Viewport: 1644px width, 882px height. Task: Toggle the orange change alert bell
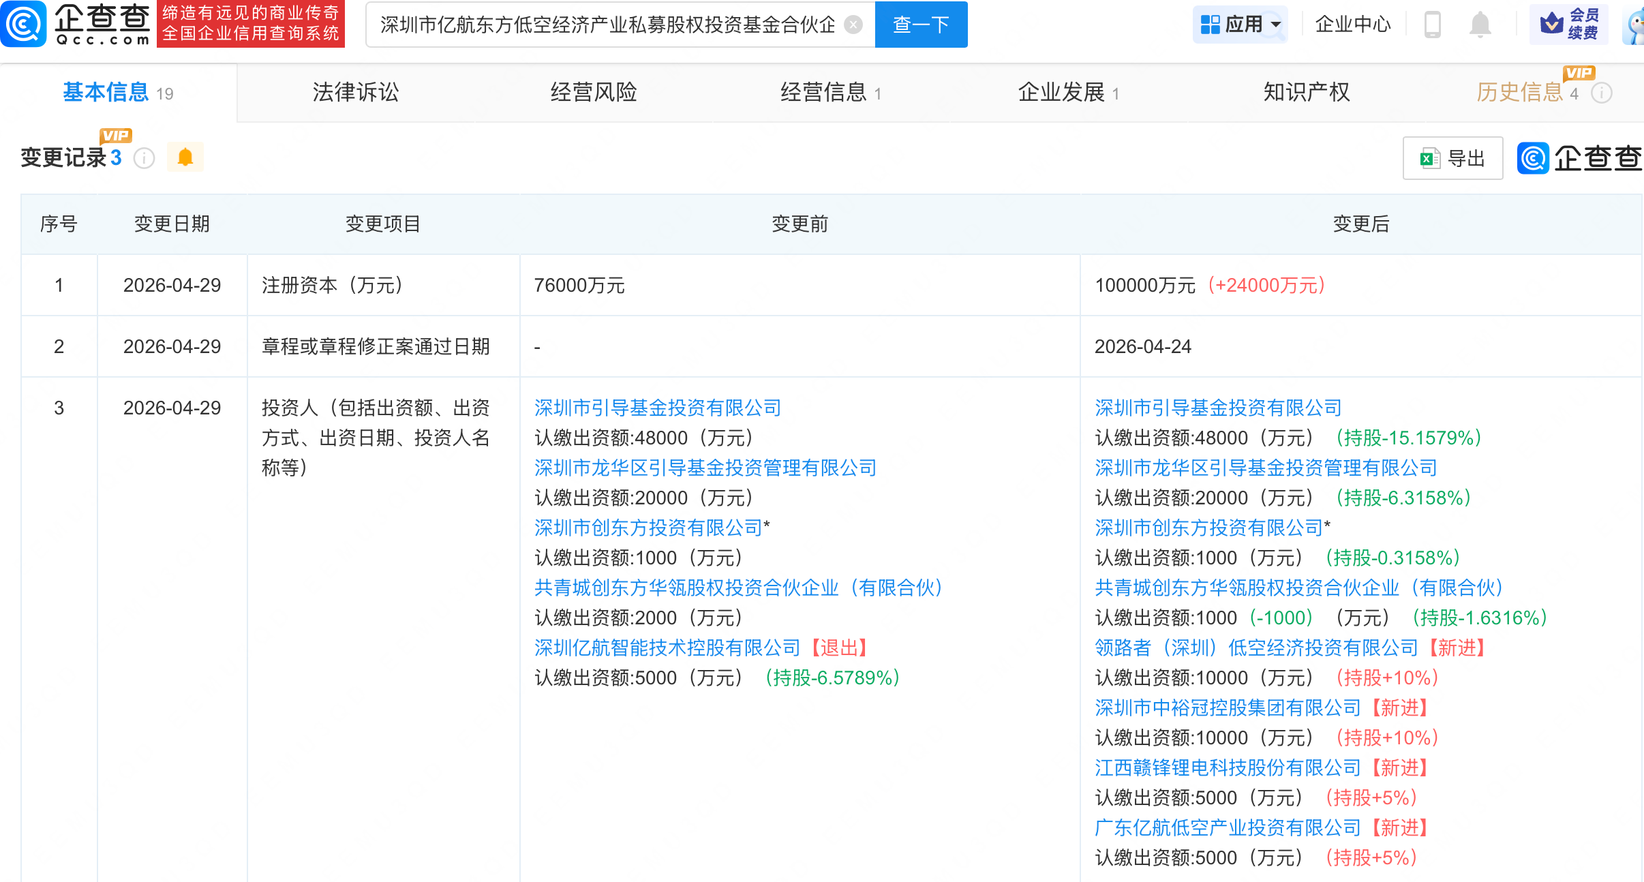pos(185,158)
